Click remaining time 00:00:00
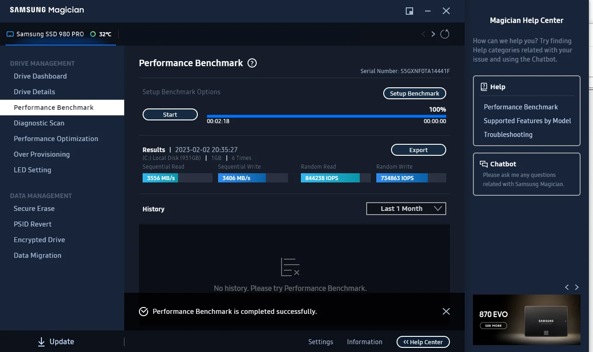 (x=435, y=121)
